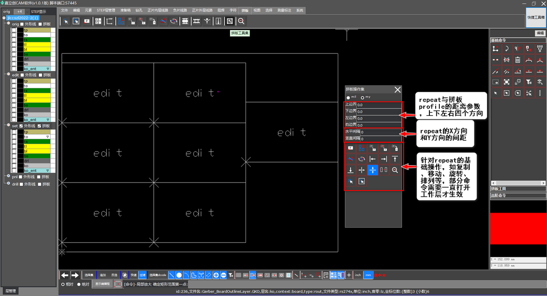Image resolution: width=547 pixels, height=296 pixels.
Task: Collapse the edit step tree node
Action: click(x=8, y=75)
